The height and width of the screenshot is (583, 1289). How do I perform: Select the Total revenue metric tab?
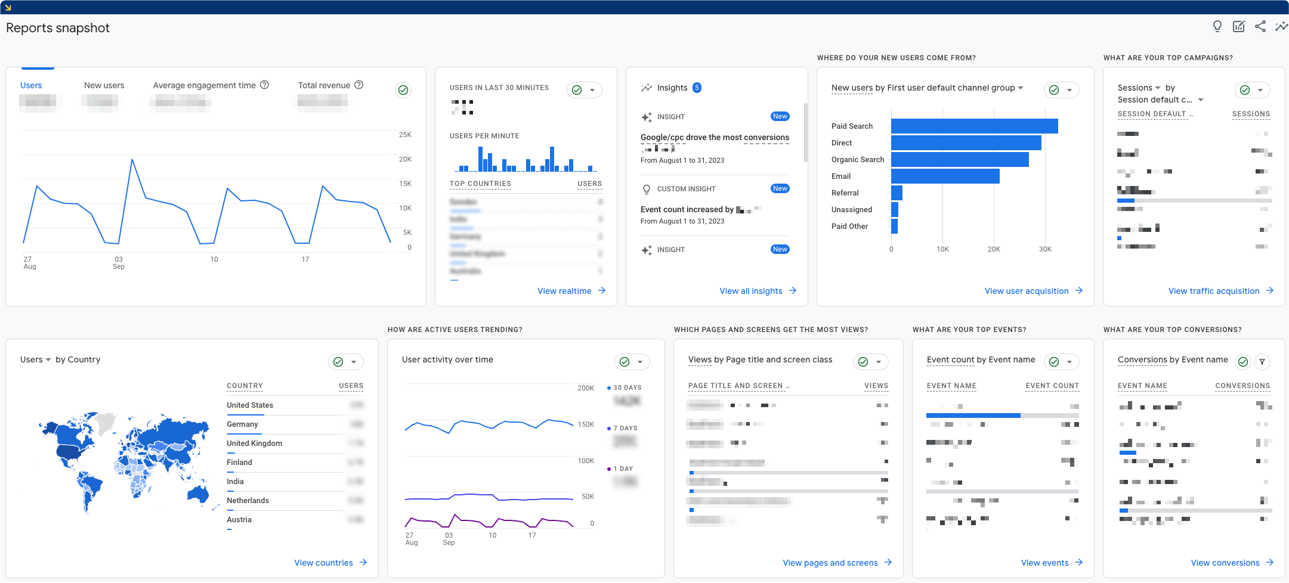(x=325, y=85)
